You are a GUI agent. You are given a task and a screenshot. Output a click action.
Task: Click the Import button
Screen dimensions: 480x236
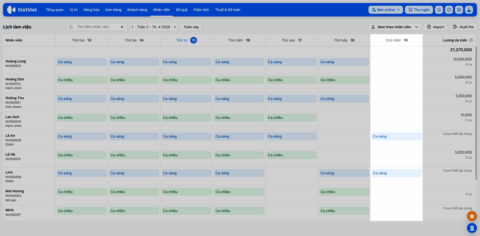[x=435, y=27]
